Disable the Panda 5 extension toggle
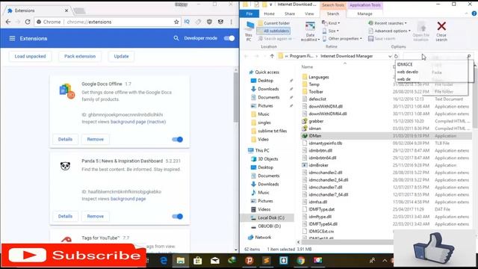Viewport: 478px width, 269px height. 178,216
